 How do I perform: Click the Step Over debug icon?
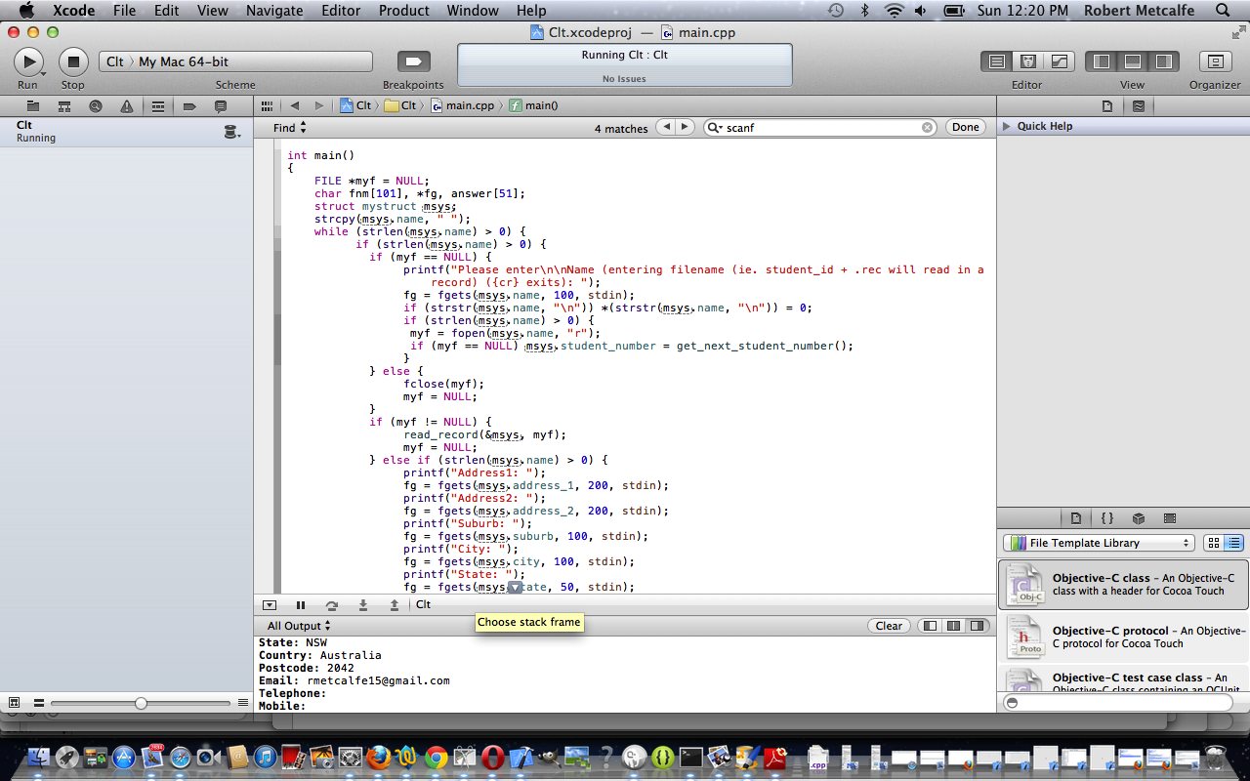point(332,605)
